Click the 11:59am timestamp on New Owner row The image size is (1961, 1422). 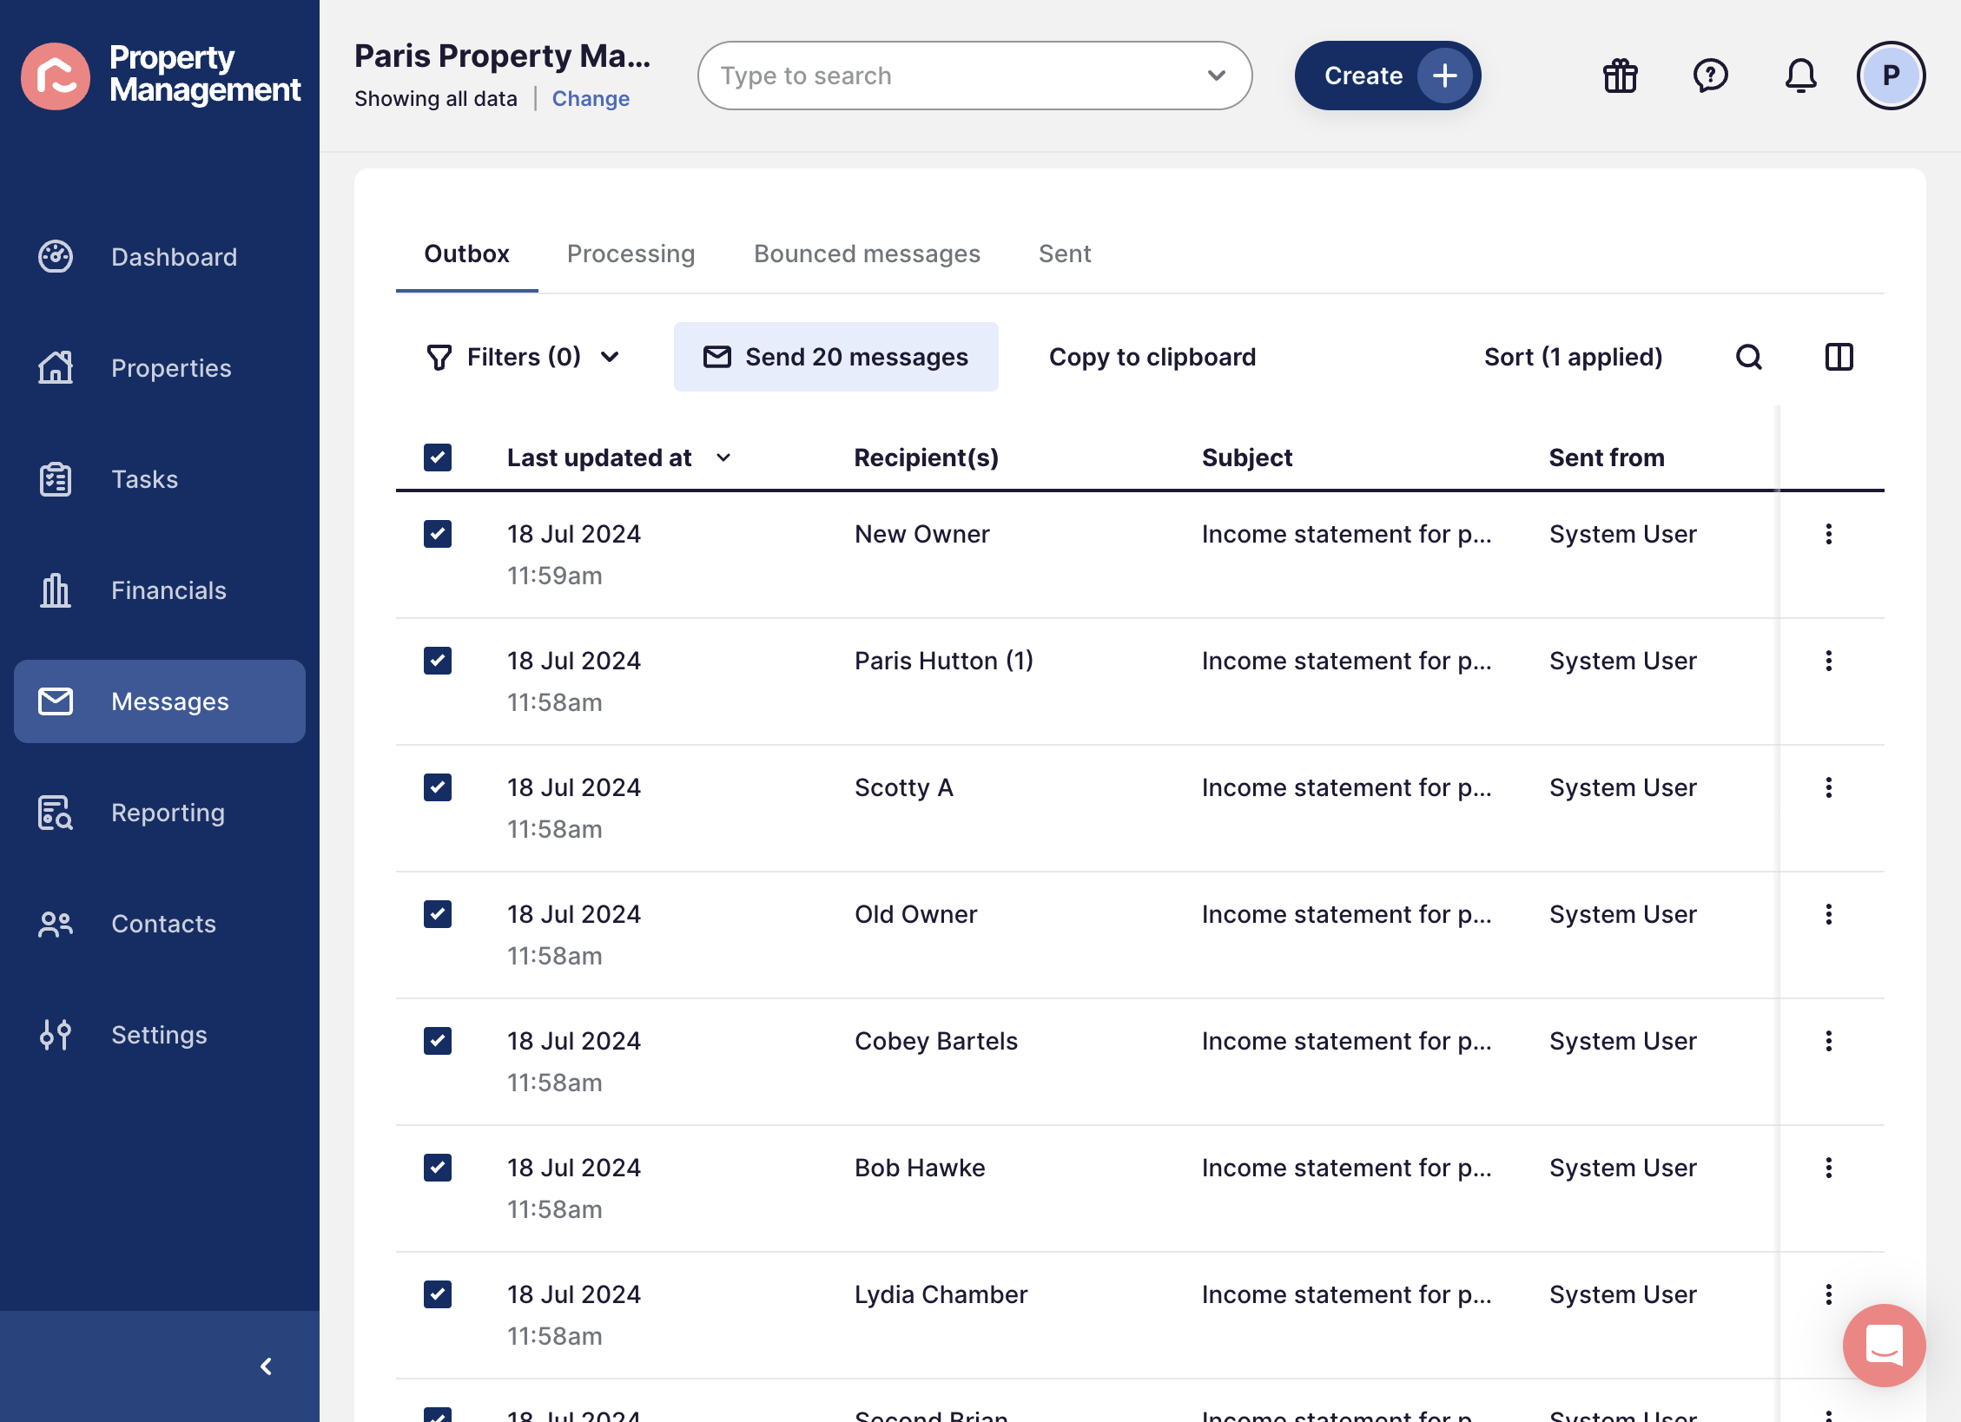555,576
